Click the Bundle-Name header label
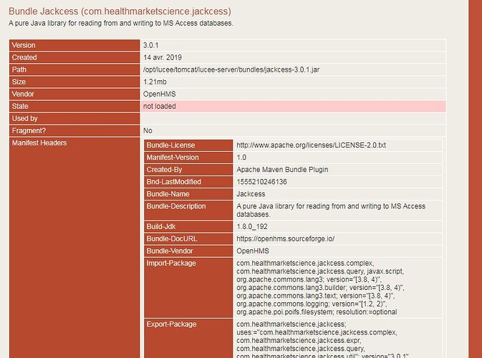This screenshot has width=482, height=358. 168,194
